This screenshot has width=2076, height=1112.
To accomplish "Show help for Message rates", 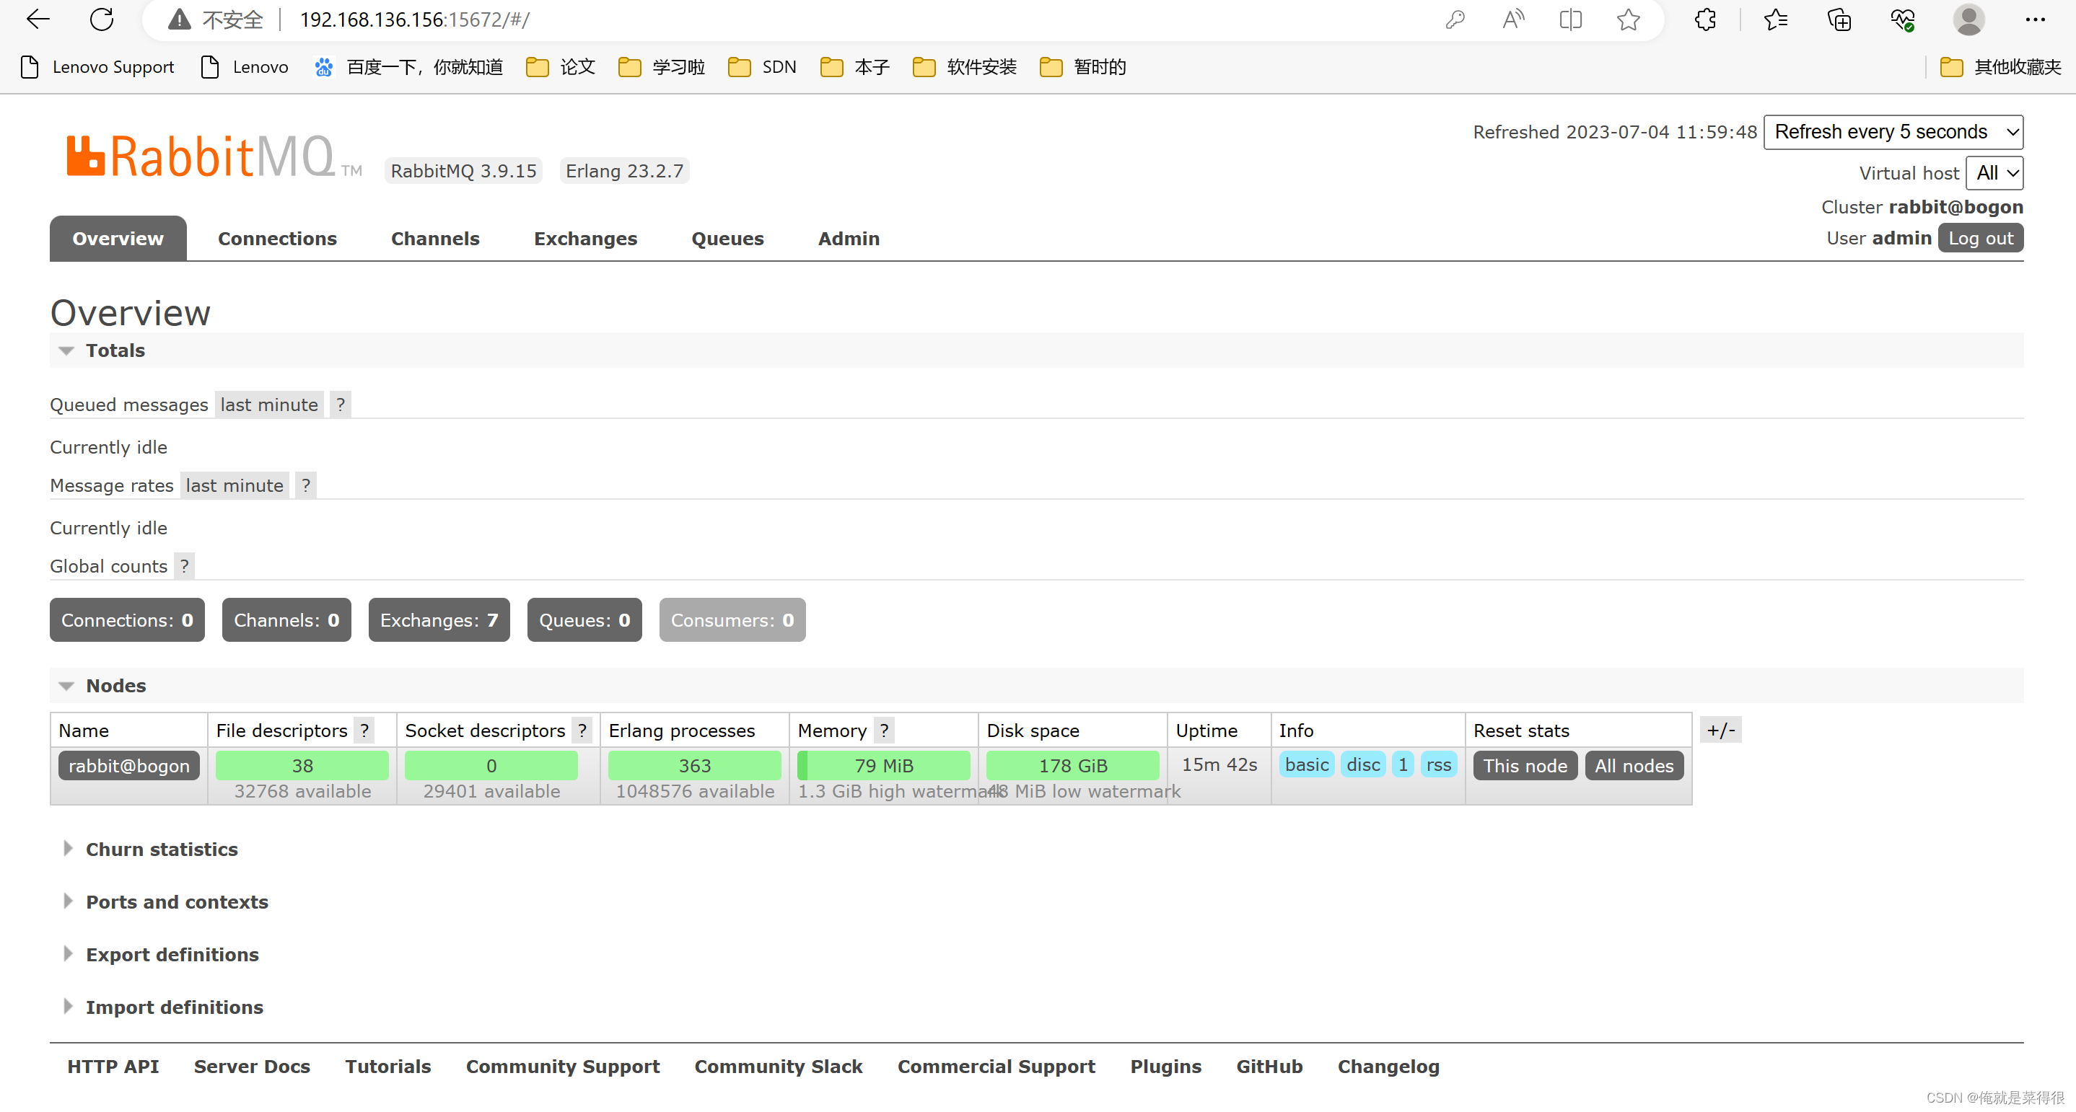I will (x=305, y=485).
